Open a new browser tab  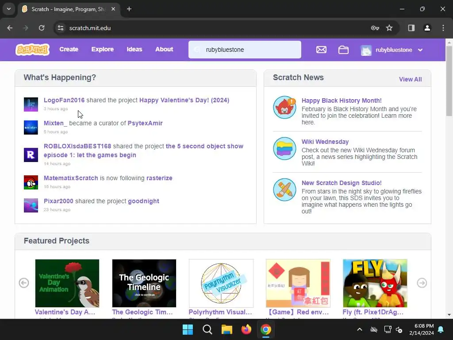pos(129,9)
